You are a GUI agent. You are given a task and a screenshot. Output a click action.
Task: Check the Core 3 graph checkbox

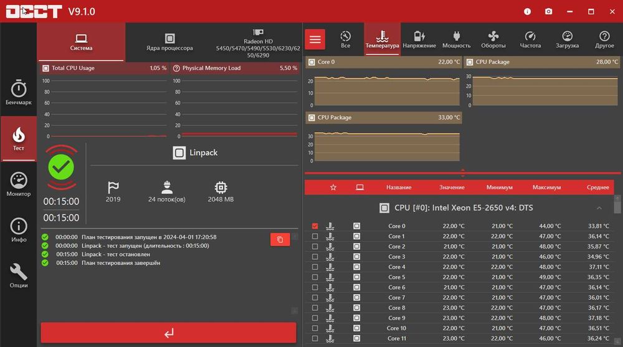[x=315, y=257]
